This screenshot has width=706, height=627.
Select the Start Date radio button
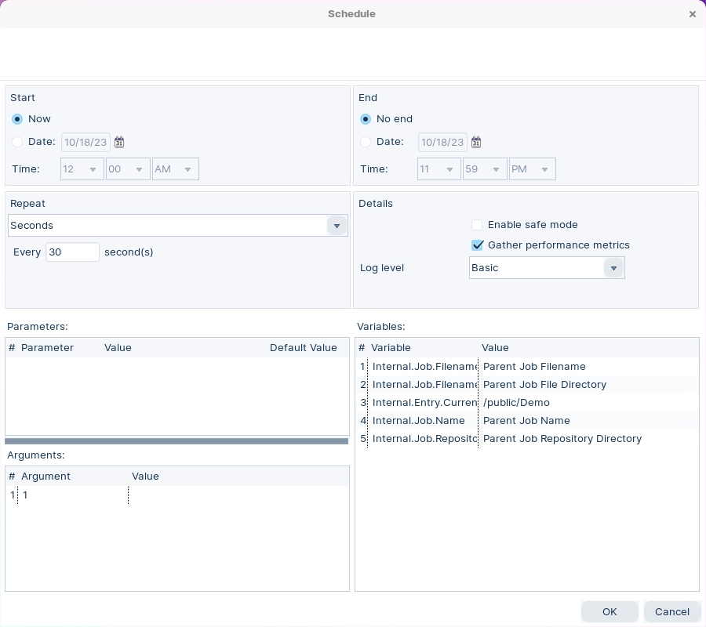click(17, 142)
